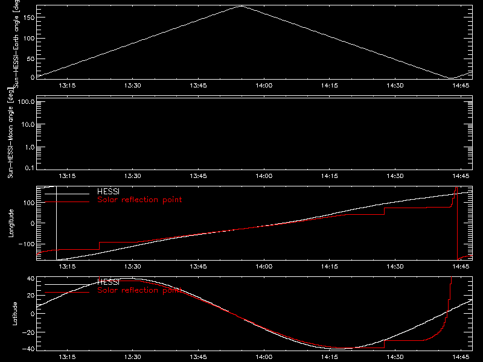
Task: Select HESSI legend text in Latitude plot
Action: tap(108, 282)
